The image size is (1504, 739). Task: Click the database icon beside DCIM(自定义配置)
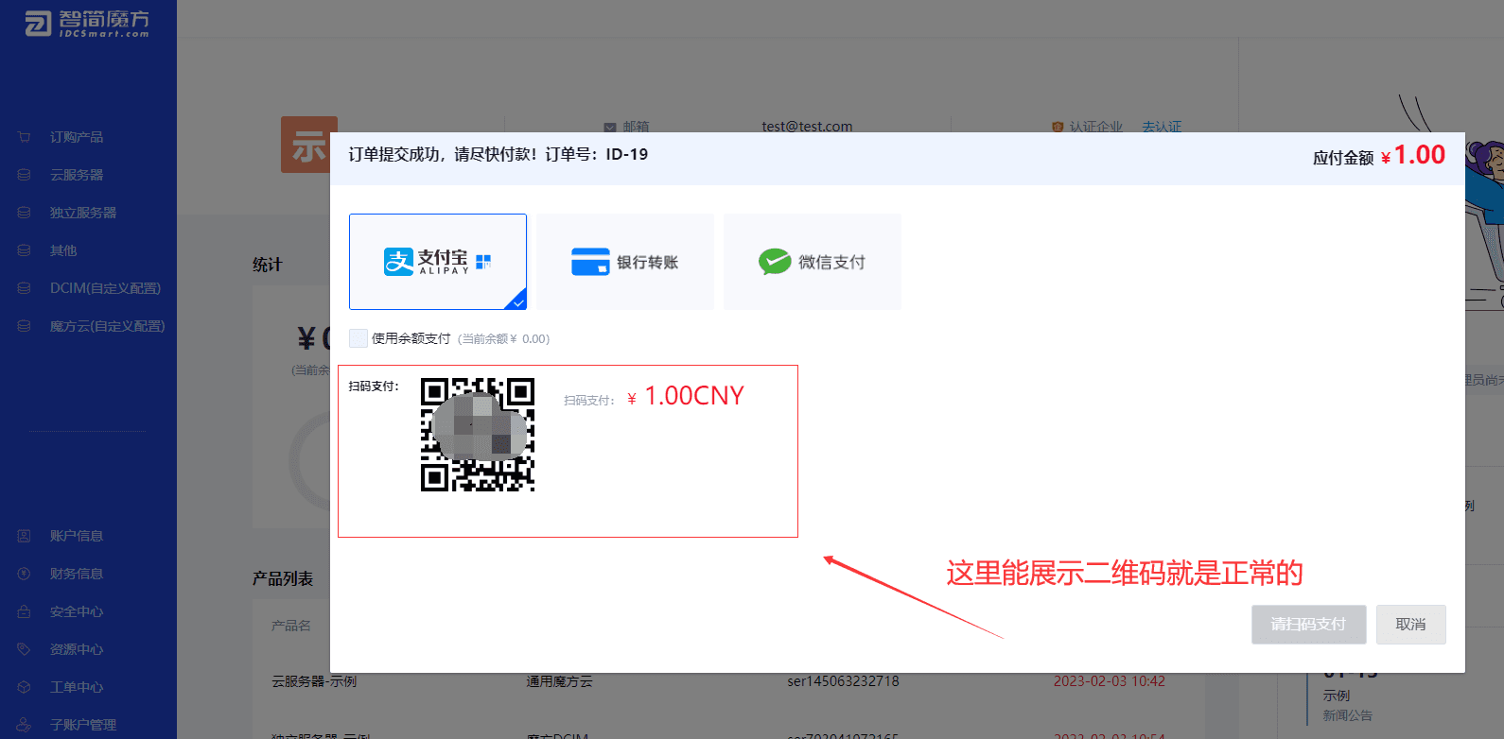coord(25,288)
